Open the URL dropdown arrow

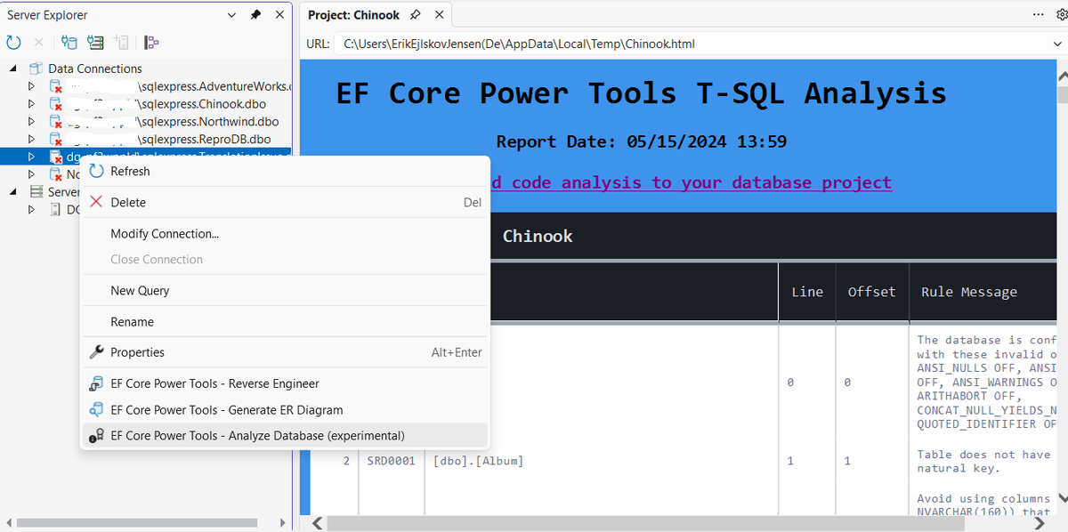click(x=1056, y=44)
